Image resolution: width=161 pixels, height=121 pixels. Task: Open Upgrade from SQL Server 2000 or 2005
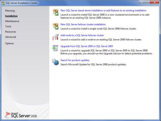coord(87,46)
